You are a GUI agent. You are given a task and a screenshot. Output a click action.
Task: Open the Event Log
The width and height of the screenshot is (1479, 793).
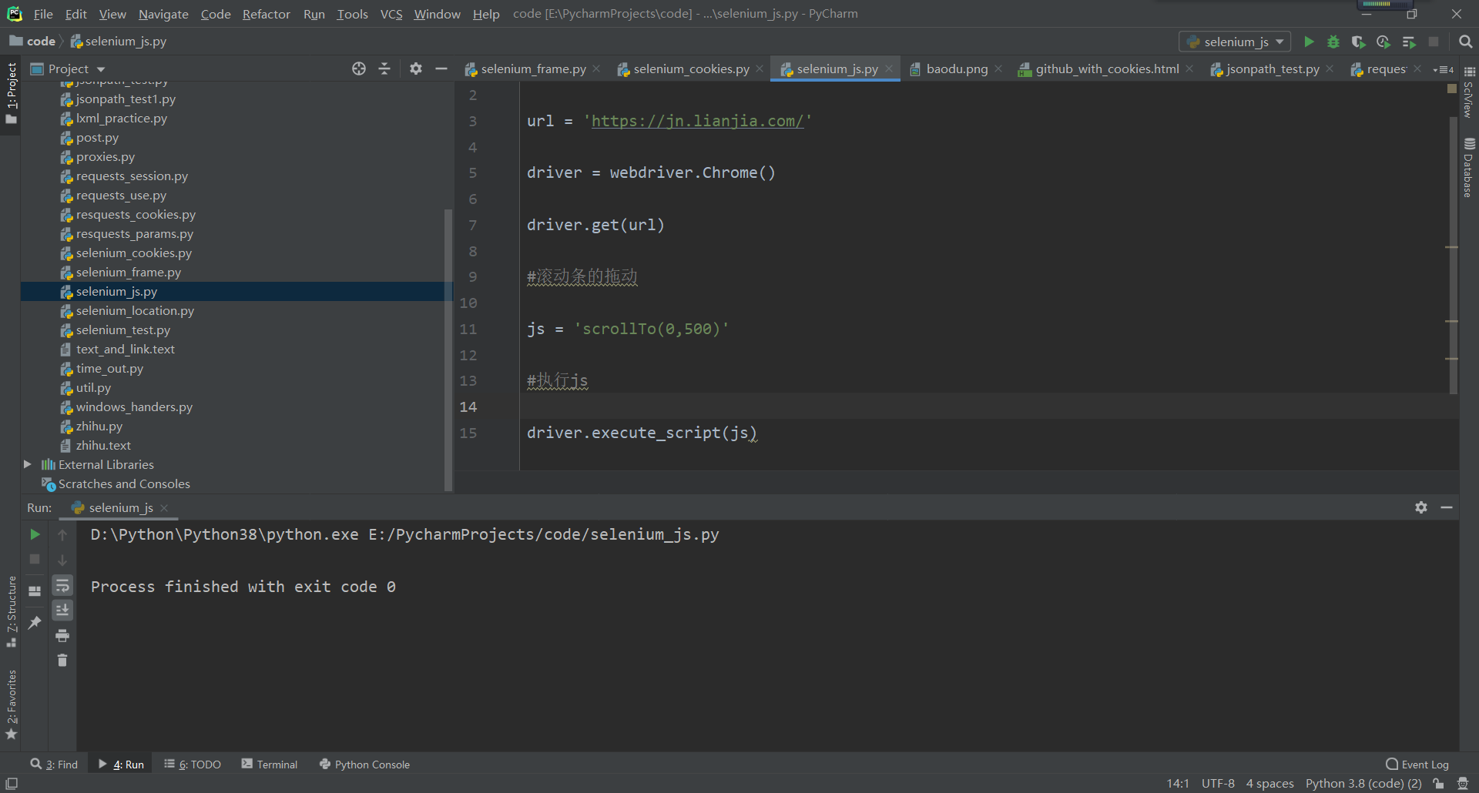tap(1417, 764)
